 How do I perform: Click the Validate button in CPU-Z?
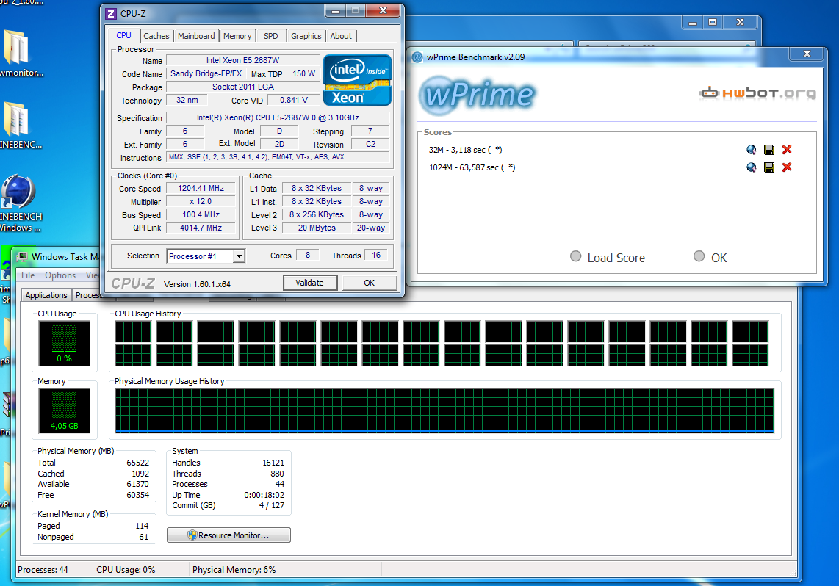coord(310,283)
